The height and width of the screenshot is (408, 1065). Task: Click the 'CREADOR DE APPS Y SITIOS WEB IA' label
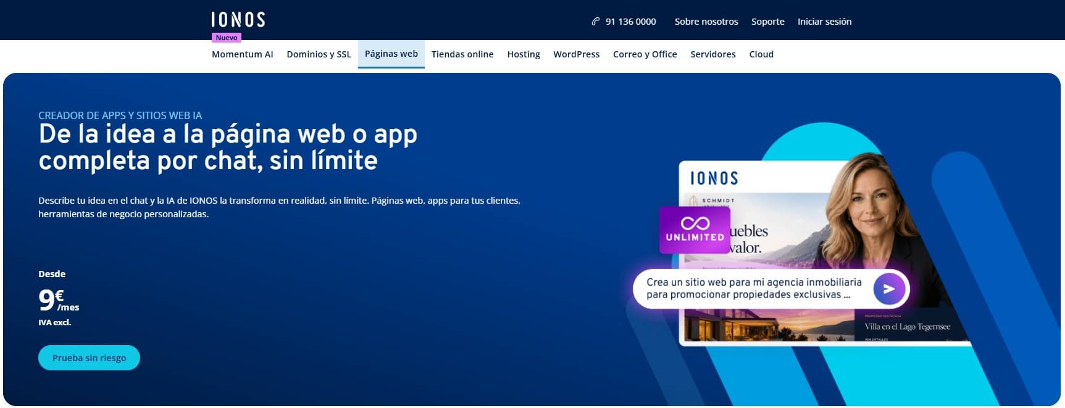pyautogui.click(x=120, y=115)
